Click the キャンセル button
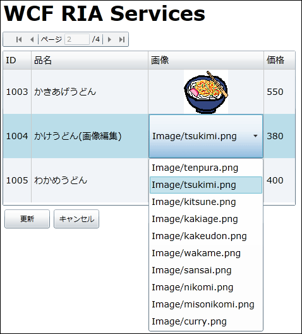This screenshot has height=334, width=302. coord(76,219)
